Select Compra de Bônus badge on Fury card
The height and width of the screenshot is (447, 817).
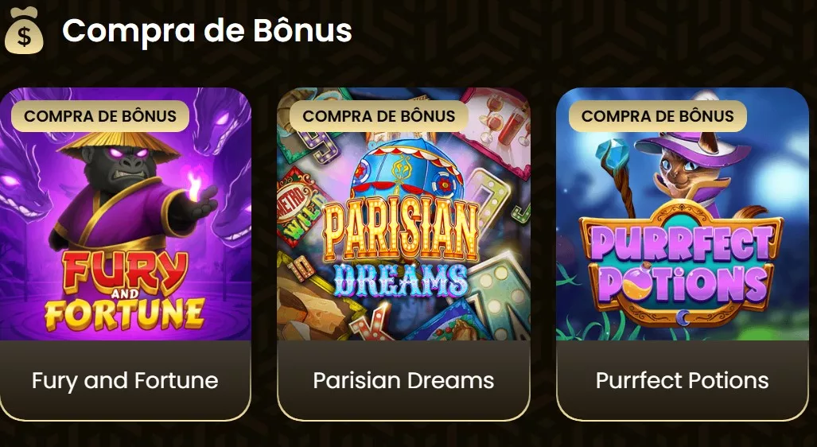coord(100,115)
